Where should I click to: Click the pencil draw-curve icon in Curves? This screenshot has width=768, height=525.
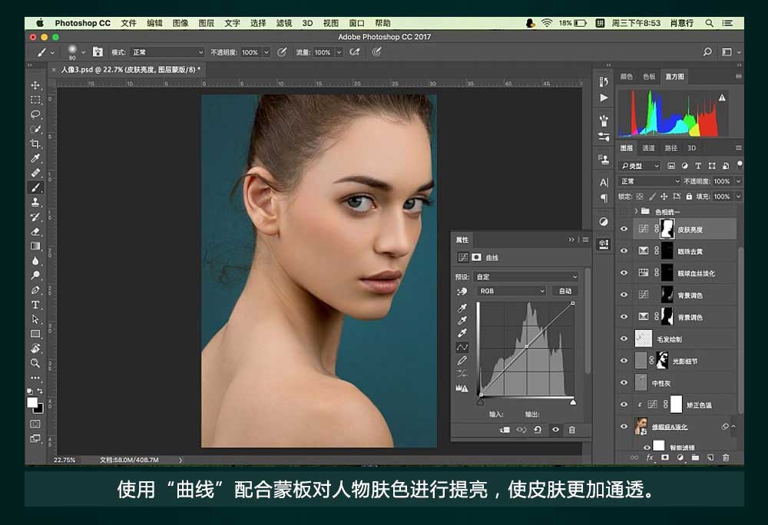point(462,360)
